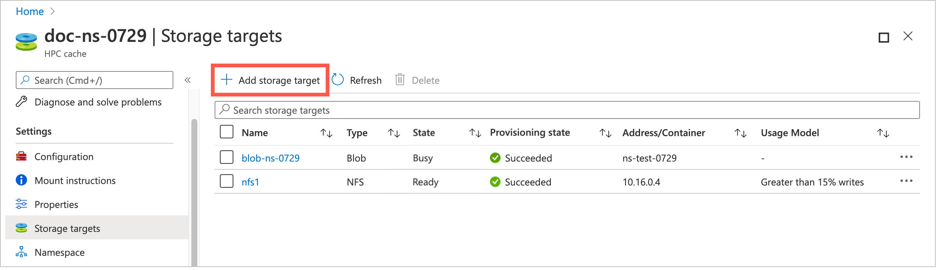Open the Configuration settings icon

click(x=21, y=157)
